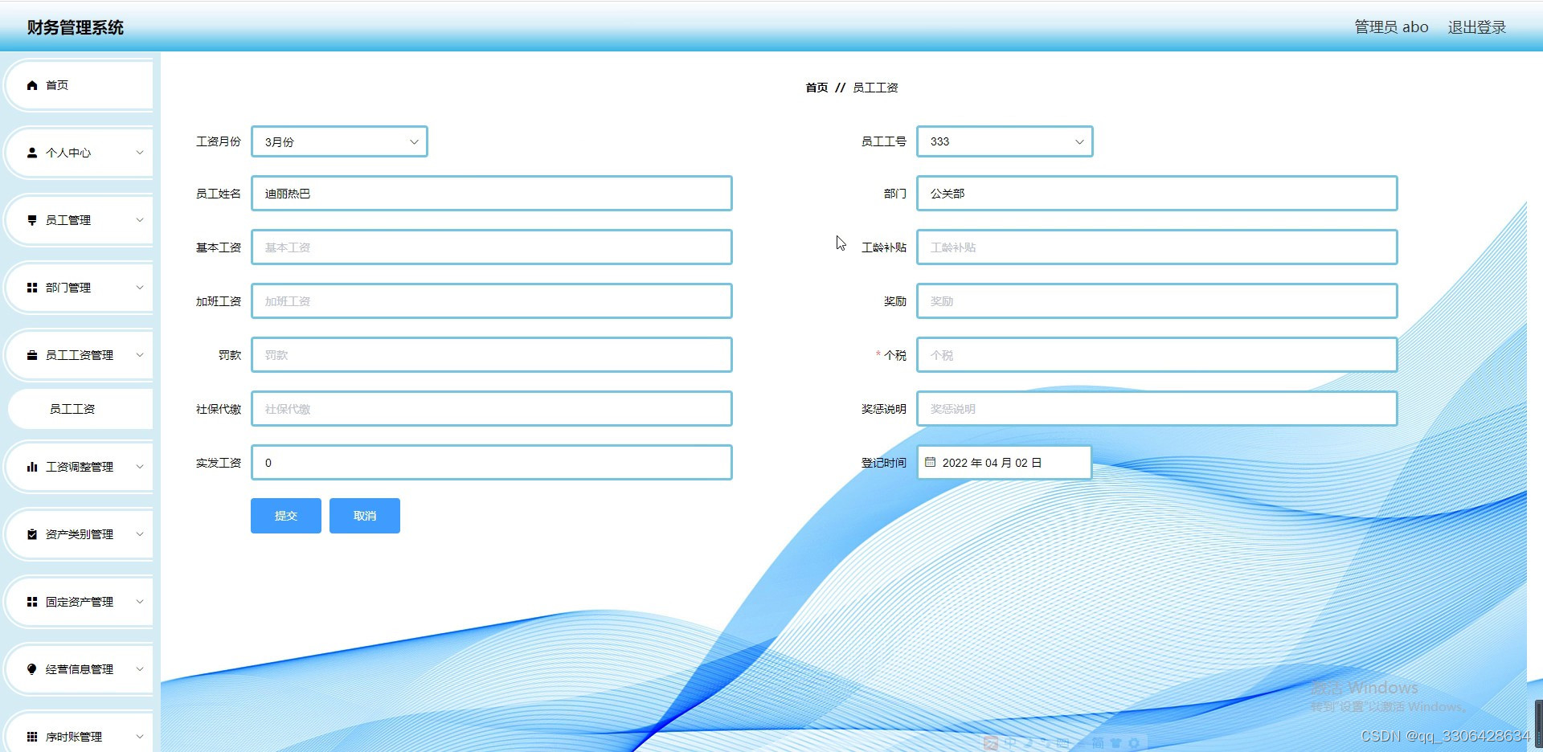1543x752 pixels.
Task: Focus the 奖惩说明 input field
Action: 1157,409
